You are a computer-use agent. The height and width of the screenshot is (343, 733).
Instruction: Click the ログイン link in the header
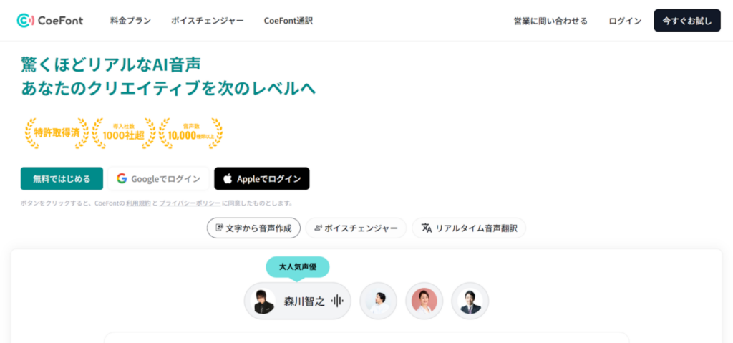coord(625,21)
